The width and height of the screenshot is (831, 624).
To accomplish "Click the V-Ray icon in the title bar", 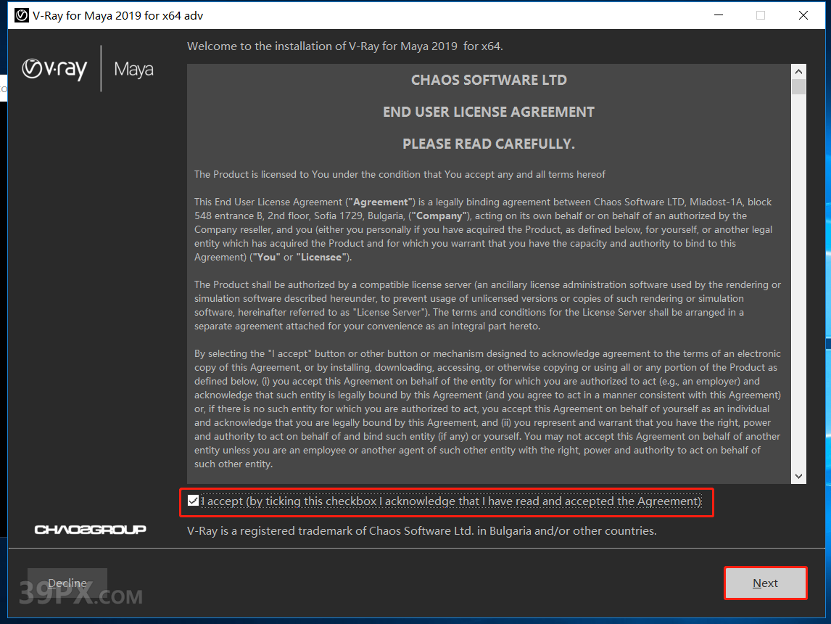I will click(x=22, y=15).
